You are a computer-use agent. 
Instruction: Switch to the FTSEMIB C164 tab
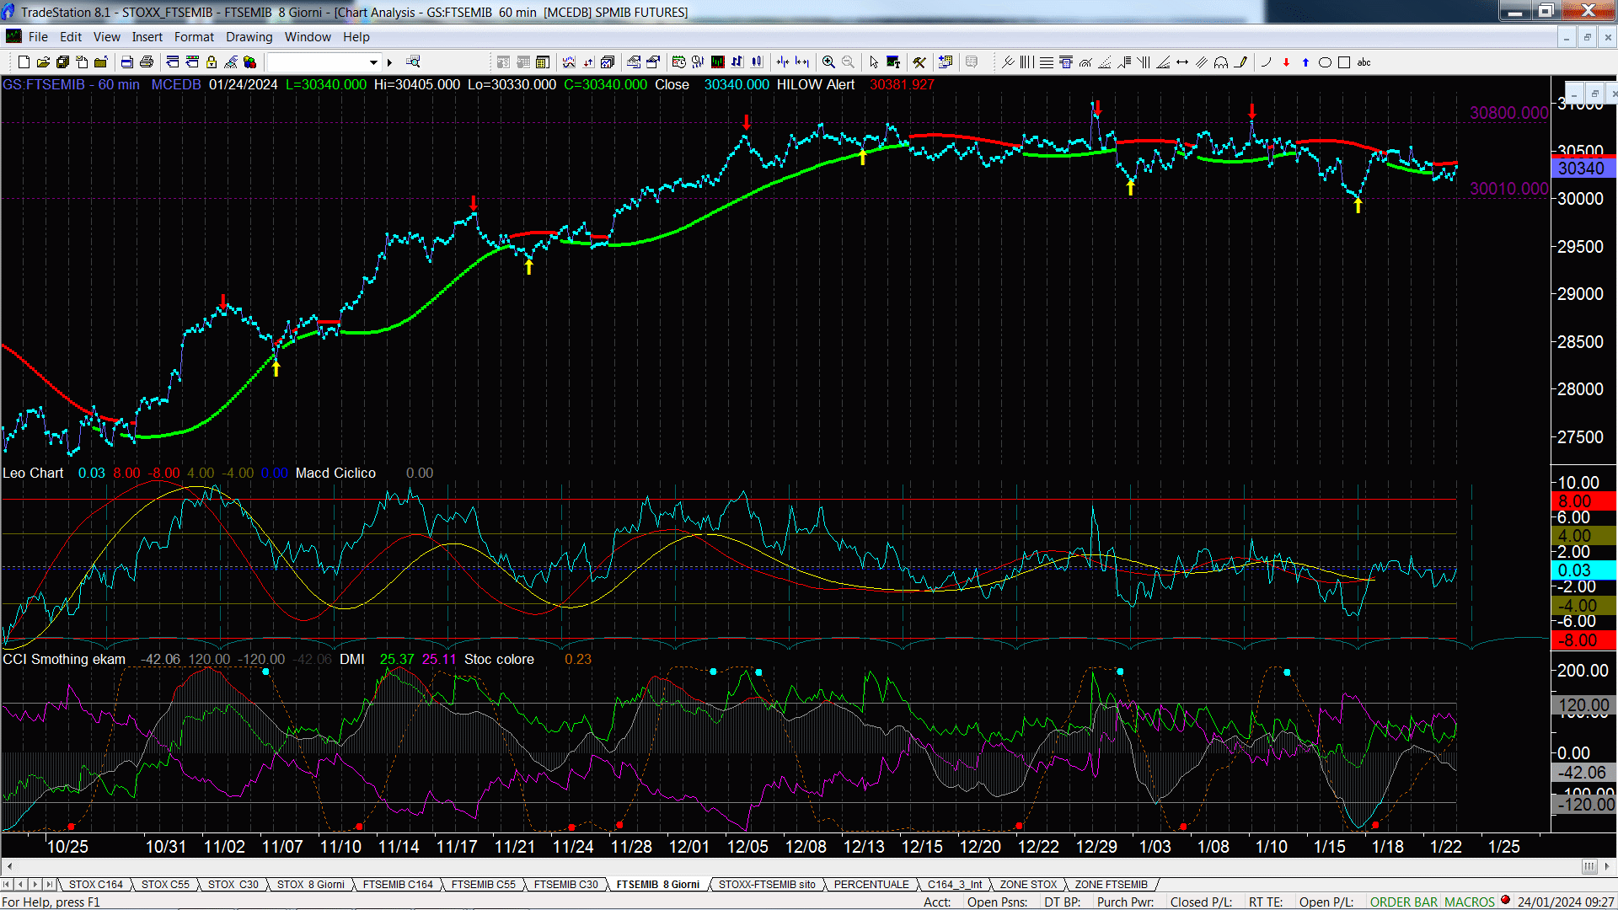pos(398,885)
